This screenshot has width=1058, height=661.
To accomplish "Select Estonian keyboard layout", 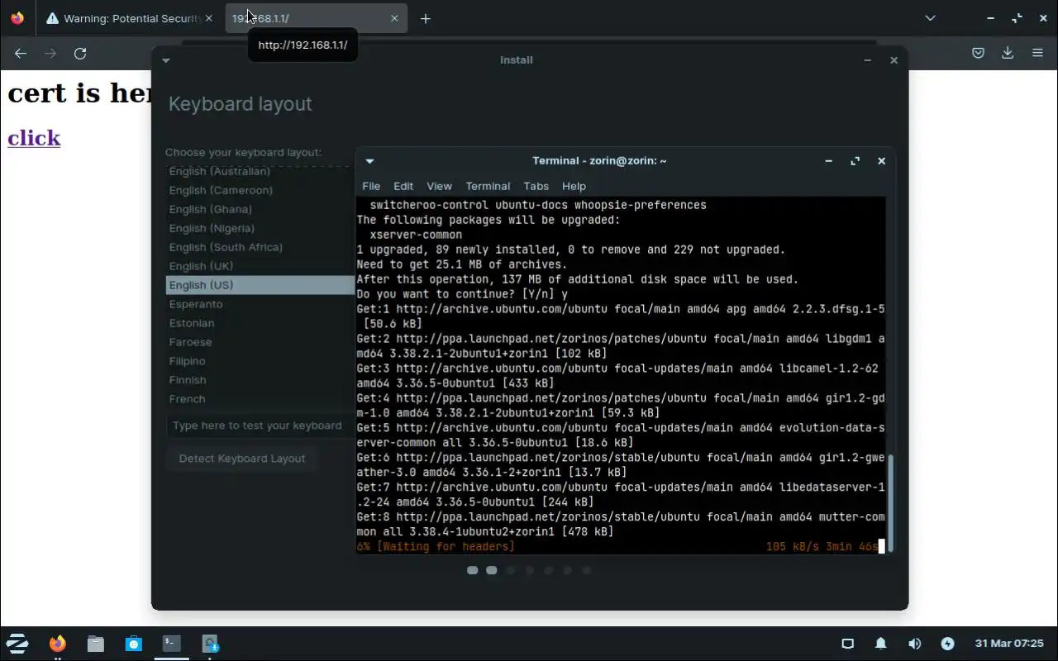I will pyautogui.click(x=260, y=323).
